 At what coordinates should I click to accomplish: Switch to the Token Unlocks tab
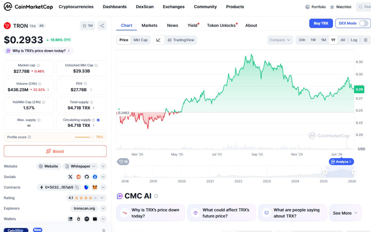tap(221, 25)
